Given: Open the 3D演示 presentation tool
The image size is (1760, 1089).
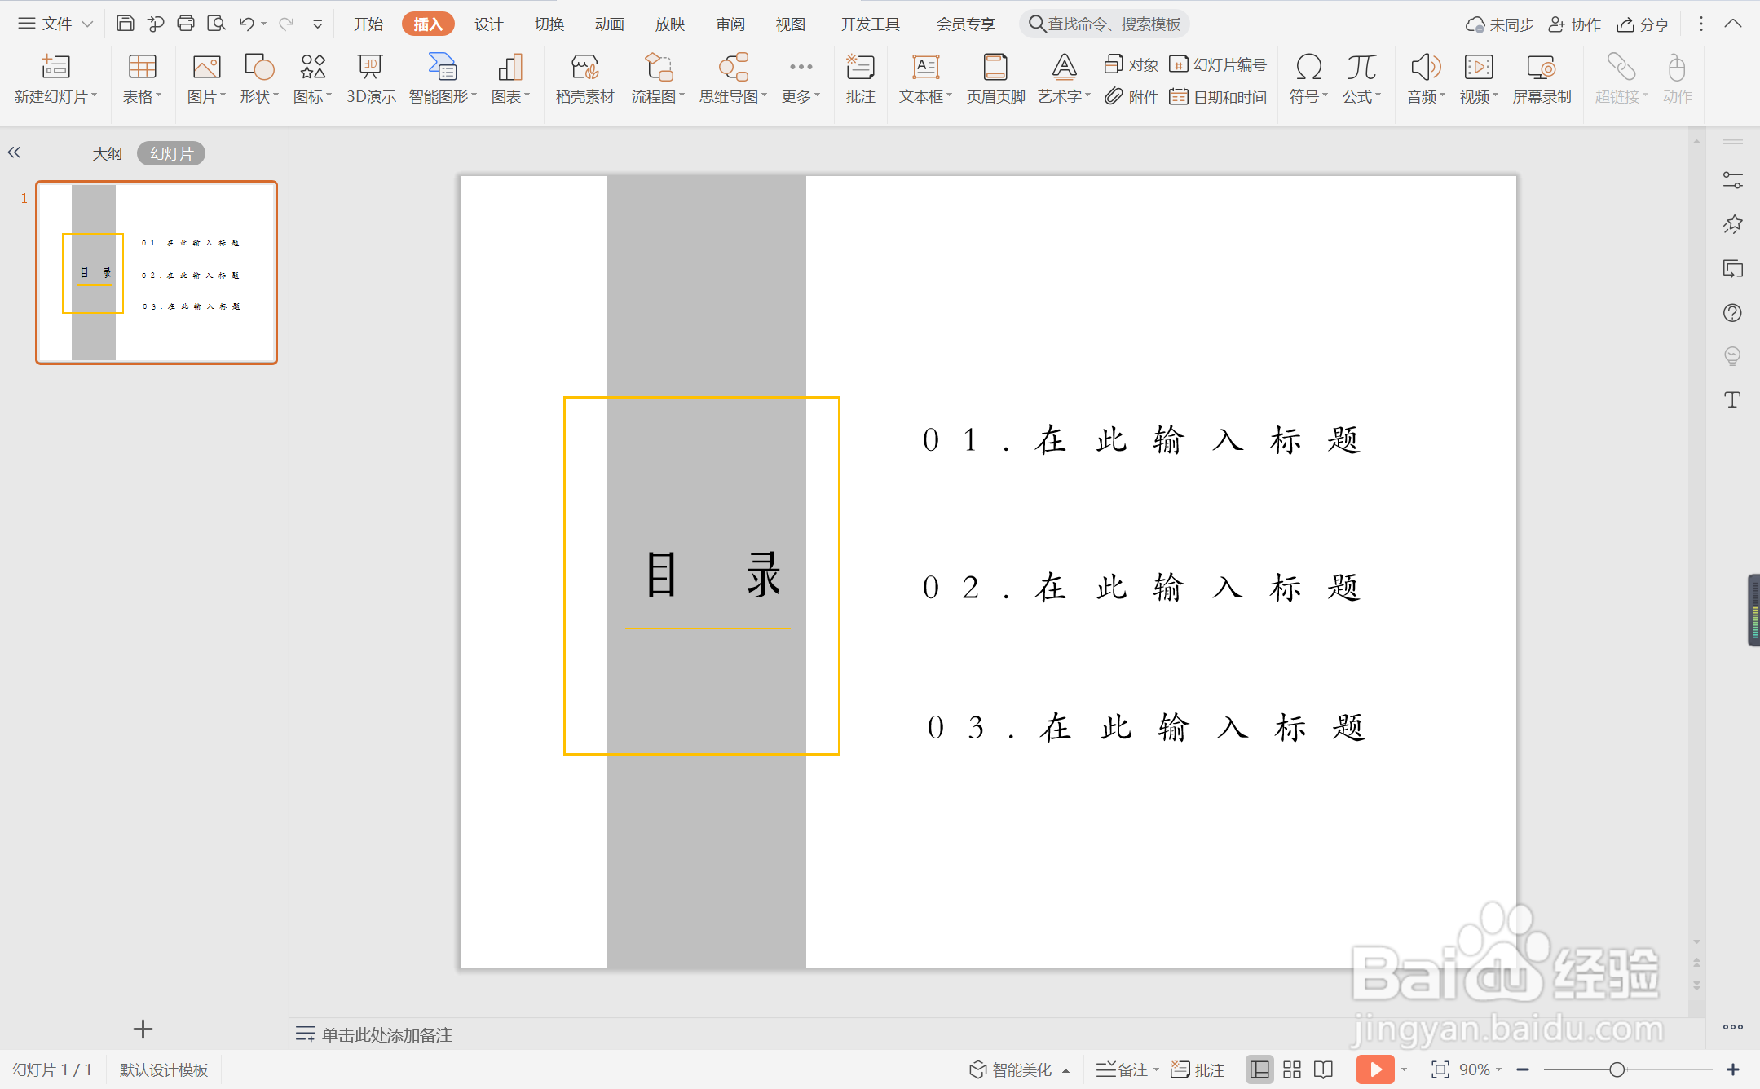Looking at the screenshot, I should [371, 78].
